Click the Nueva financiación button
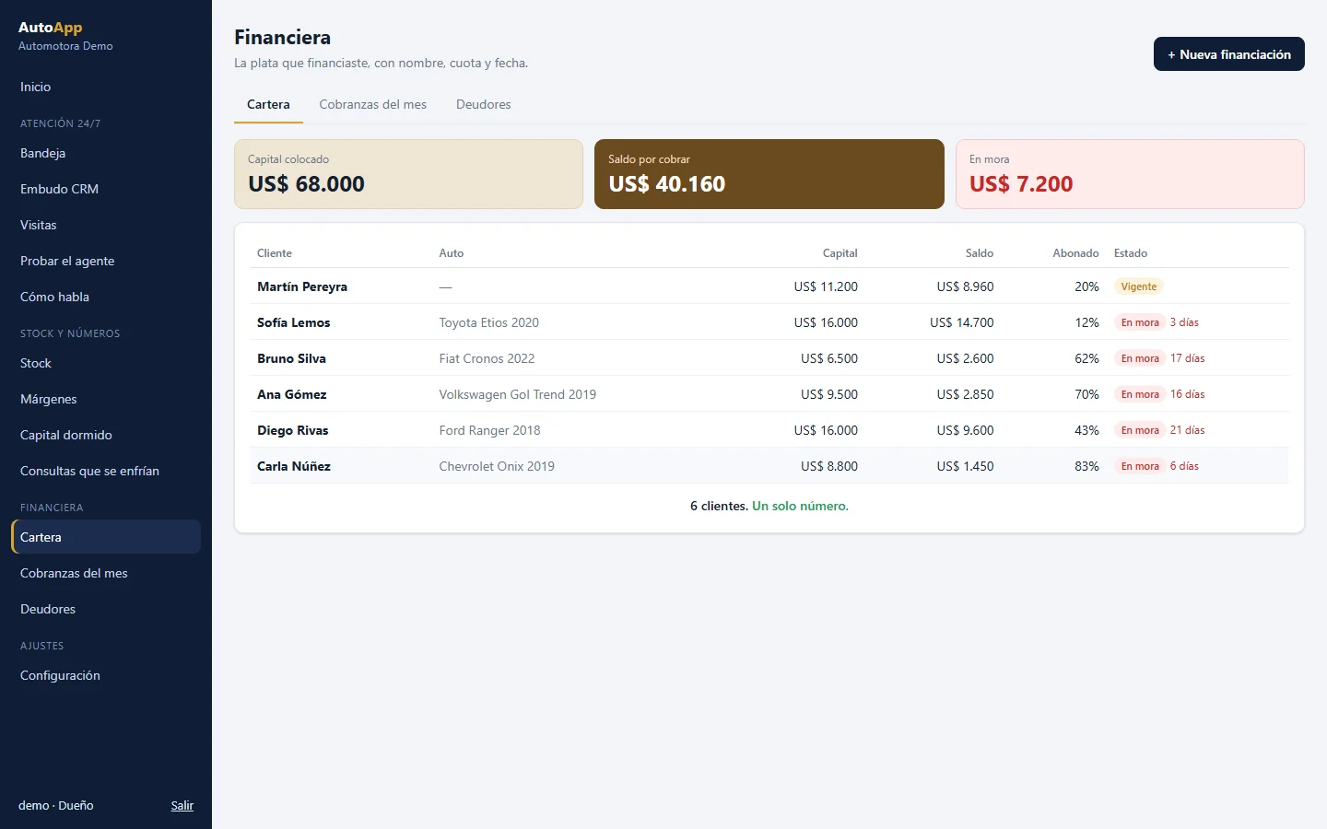The image size is (1327, 829). [x=1228, y=54]
